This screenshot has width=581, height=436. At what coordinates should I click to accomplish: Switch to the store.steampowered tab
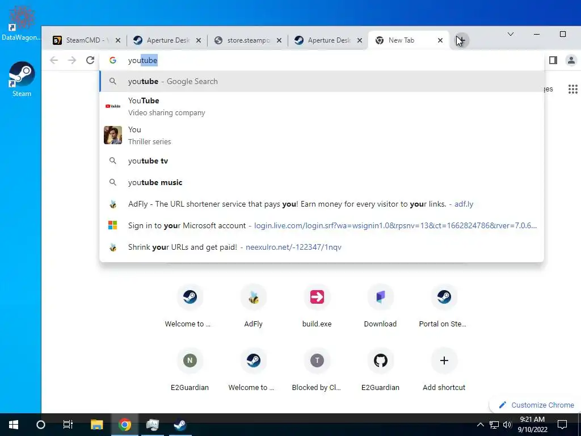coord(248,40)
